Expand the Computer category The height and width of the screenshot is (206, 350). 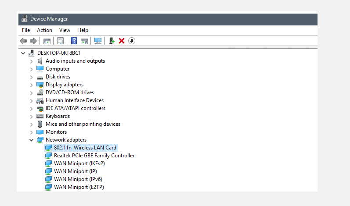pyautogui.click(x=32, y=69)
